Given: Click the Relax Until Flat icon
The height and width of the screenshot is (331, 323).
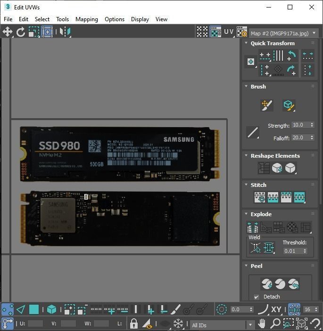Looking at the screenshot, I should point(277,168).
